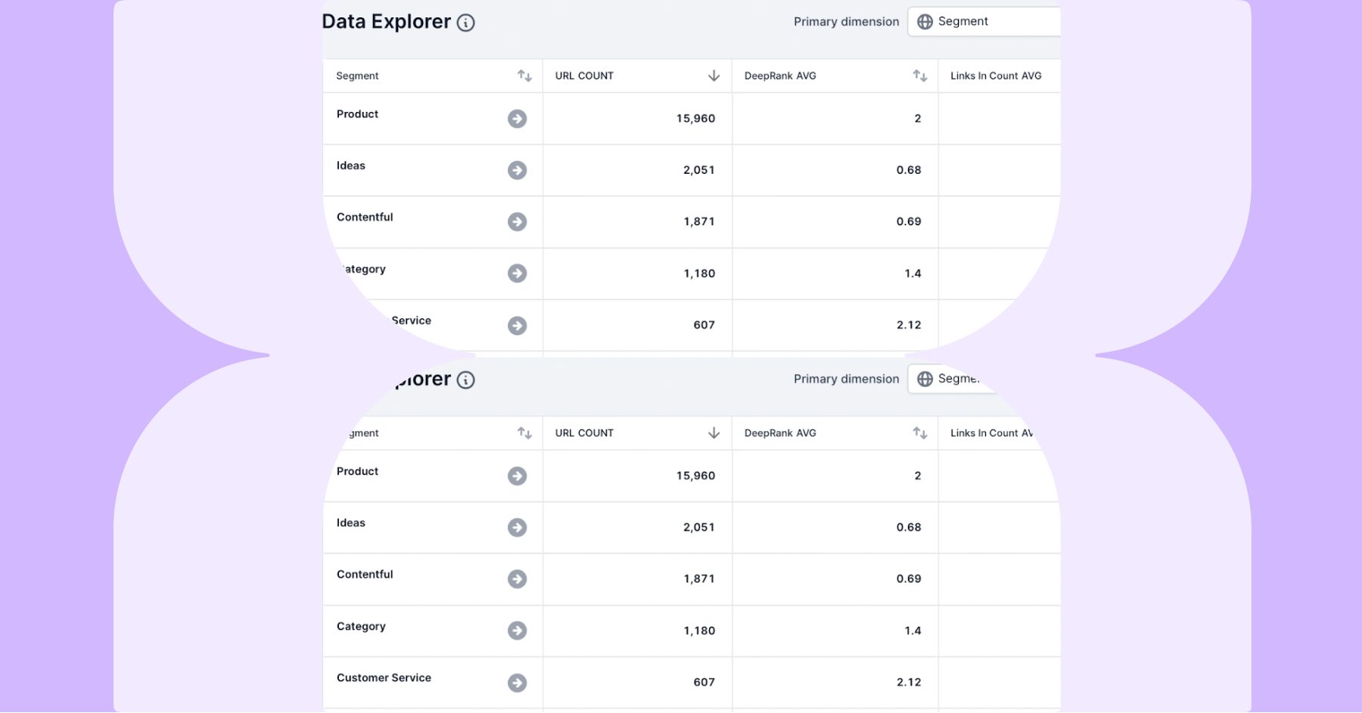Viewport: 1362px width, 713px height.
Task: Open the Product segment via its arrow icon
Action: pyautogui.click(x=518, y=119)
